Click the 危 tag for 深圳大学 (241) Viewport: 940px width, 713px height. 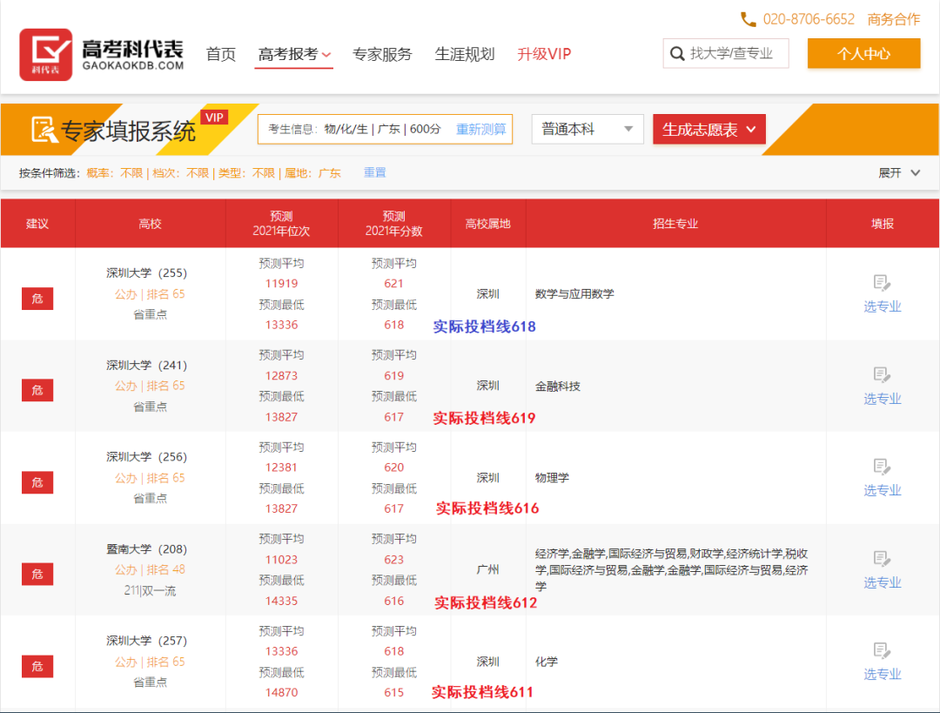click(37, 390)
